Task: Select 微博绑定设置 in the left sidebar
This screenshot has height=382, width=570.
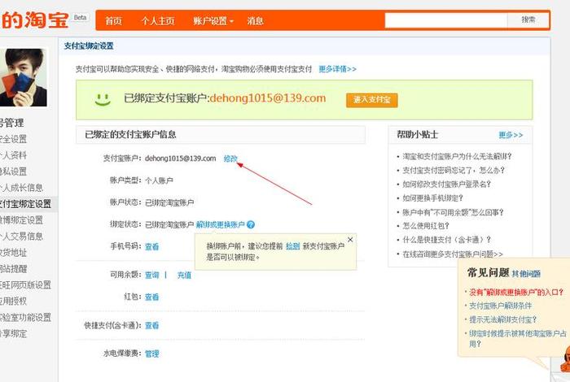Action: pyautogui.click(x=21, y=219)
